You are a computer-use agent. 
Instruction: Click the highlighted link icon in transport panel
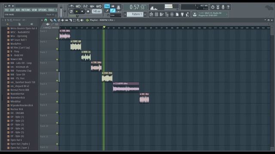coord(113,11)
